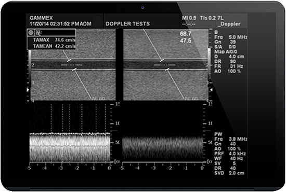Select the FR 31 Hz frame rate parameter
286x192 pixels.
pos(229,66)
